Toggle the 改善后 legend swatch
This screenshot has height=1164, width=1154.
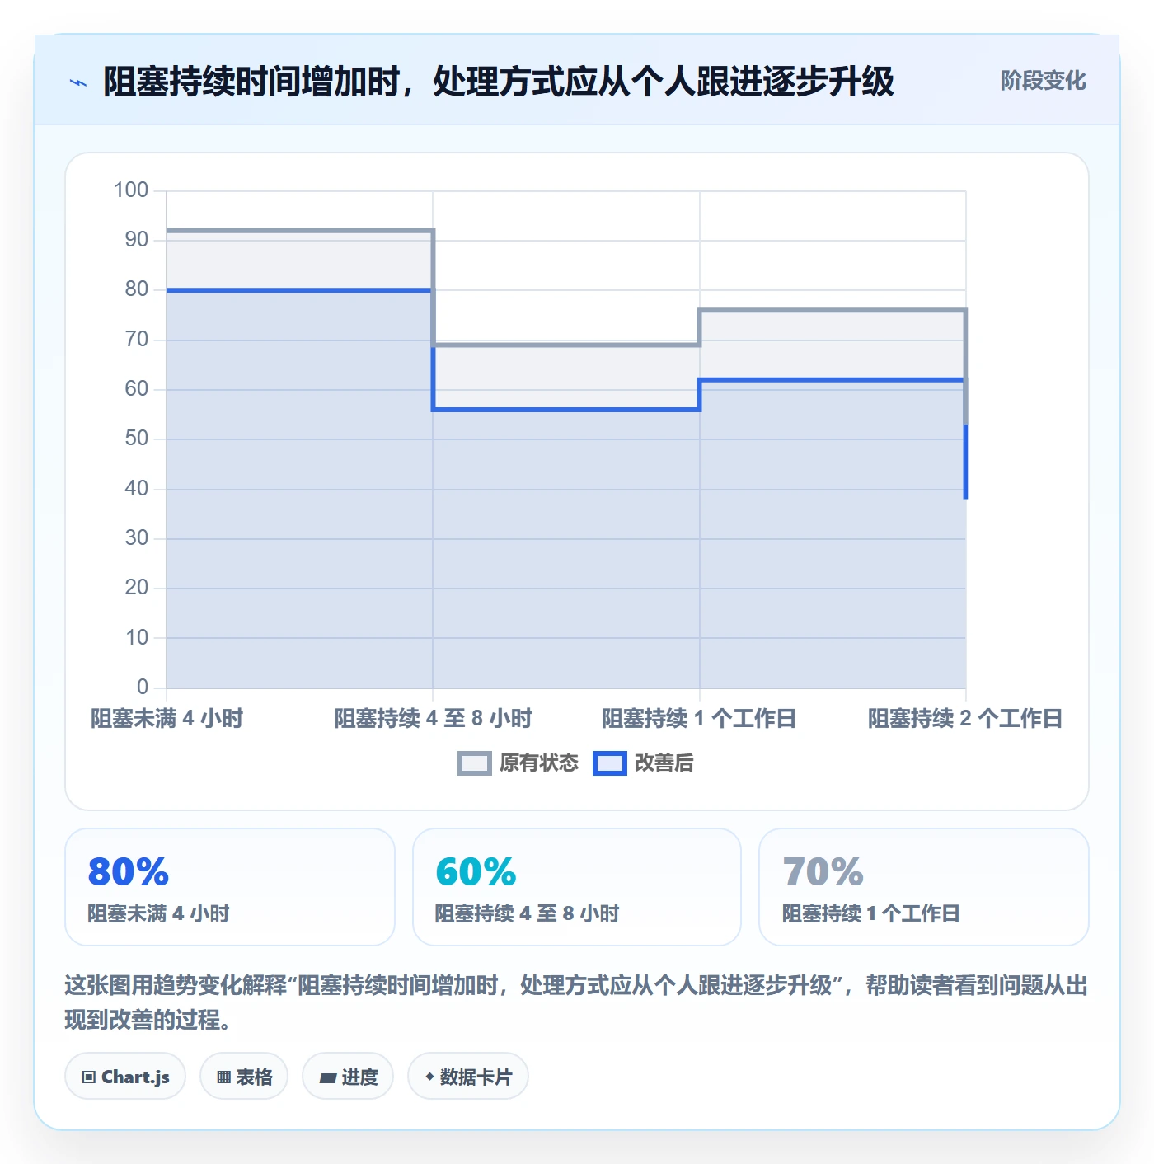[x=610, y=763]
